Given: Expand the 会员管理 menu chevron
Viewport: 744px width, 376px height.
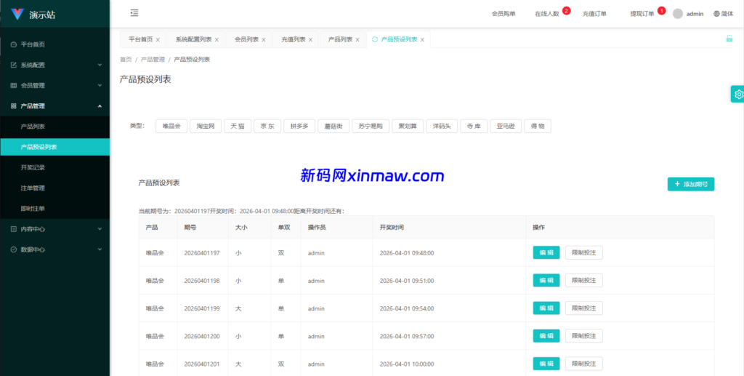Looking at the screenshot, I should coord(100,86).
